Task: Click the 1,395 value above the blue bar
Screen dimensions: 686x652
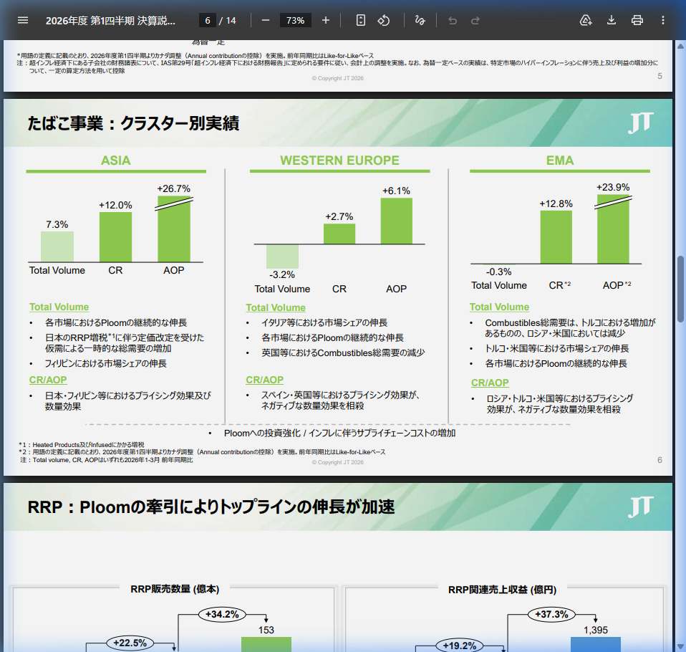Action: (596, 630)
